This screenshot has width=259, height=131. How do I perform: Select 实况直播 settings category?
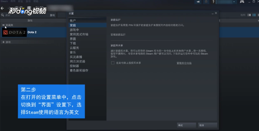point(87,57)
